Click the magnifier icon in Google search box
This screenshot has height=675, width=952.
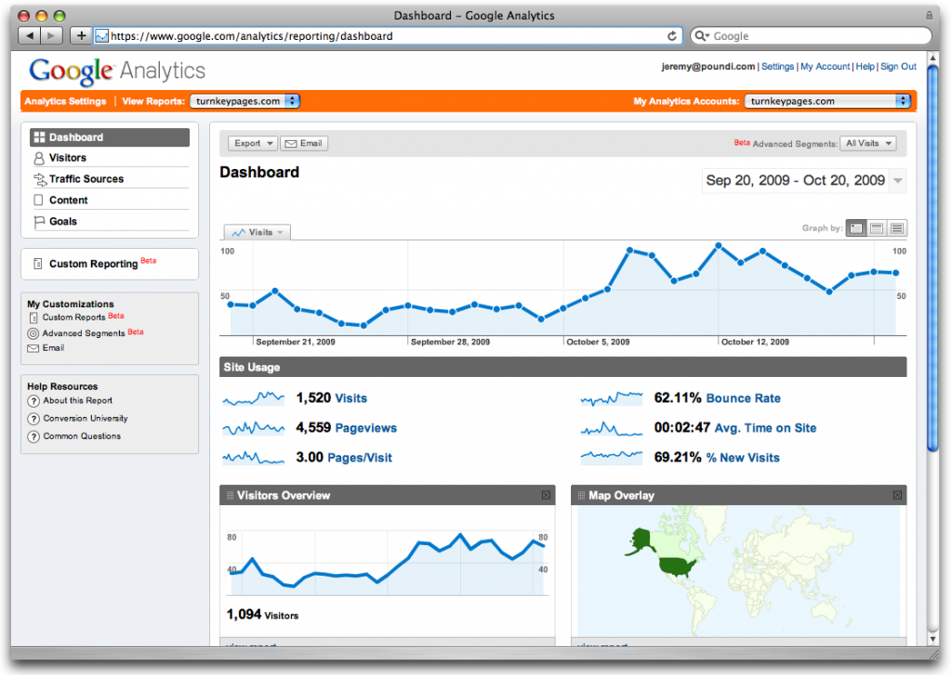point(701,36)
